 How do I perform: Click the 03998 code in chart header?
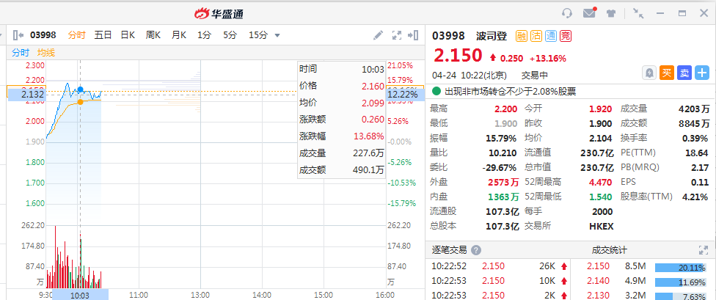pos(43,35)
